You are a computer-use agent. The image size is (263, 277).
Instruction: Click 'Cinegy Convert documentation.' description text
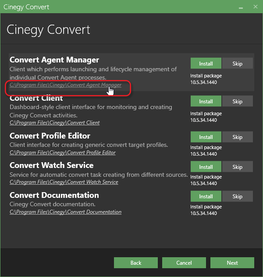click(x=53, y=204)
